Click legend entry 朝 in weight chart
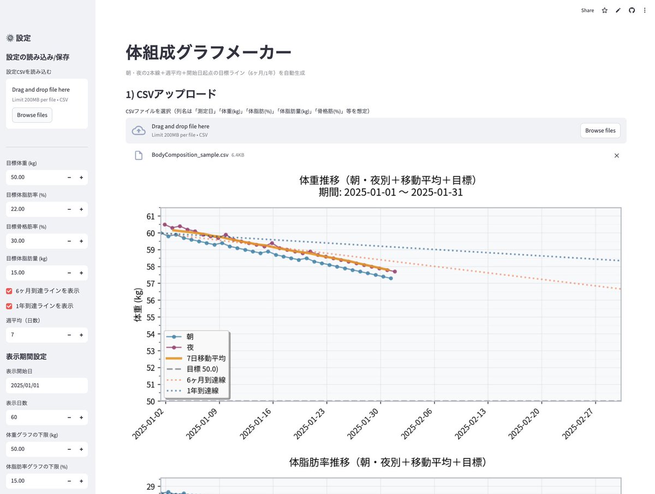Image resolution: width=655 pixels, height=494 pixels. click(190, 337)
